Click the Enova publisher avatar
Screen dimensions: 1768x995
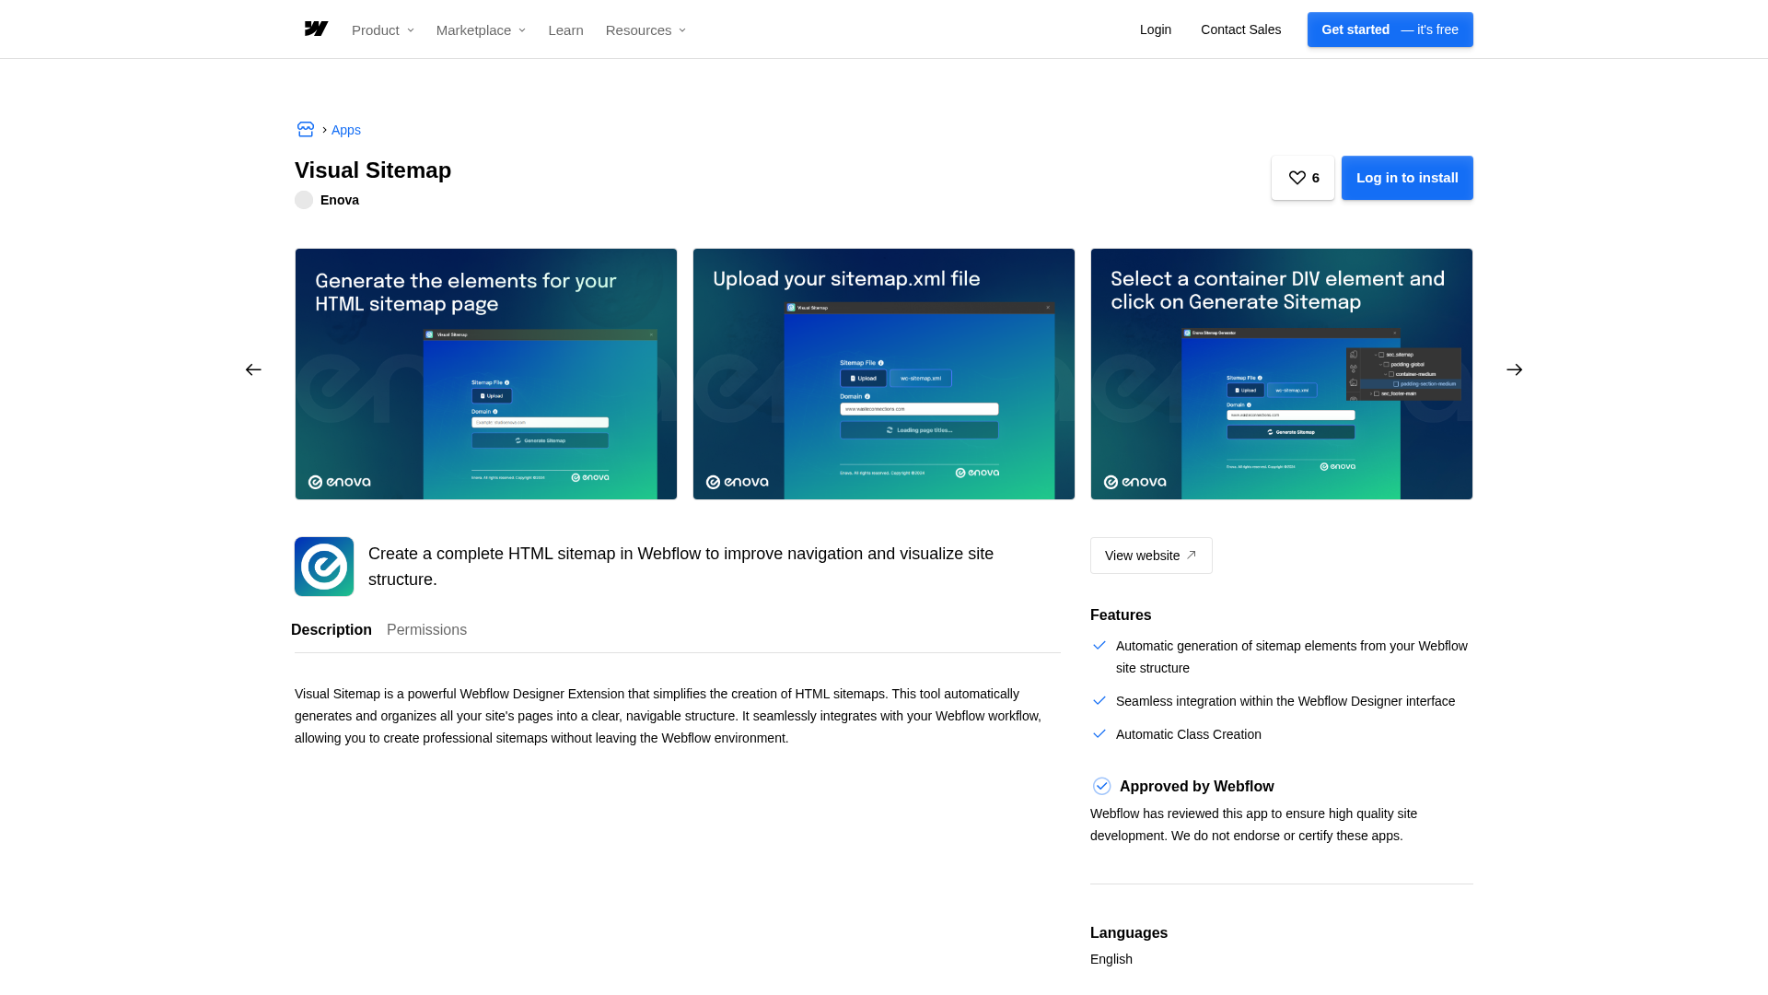click(304, 200)
